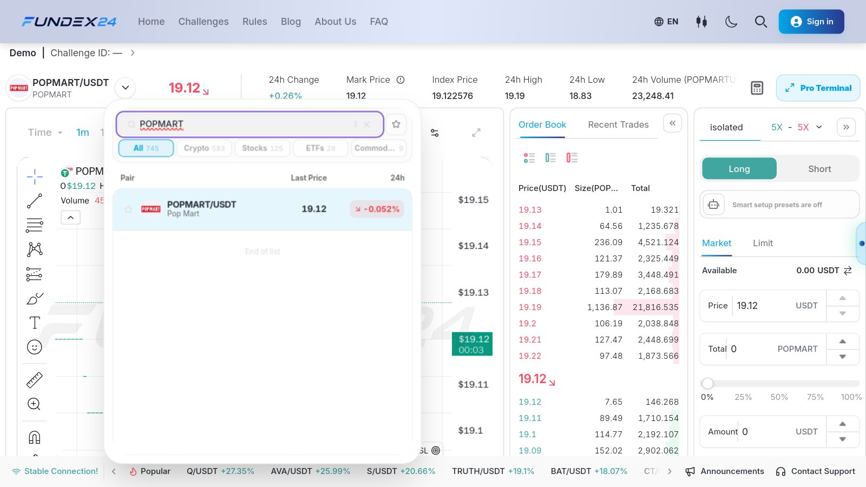Image resolution: width=866 pixels, height=487 pixels.
Task: Set the size slider to 50%
Action: 779,397
